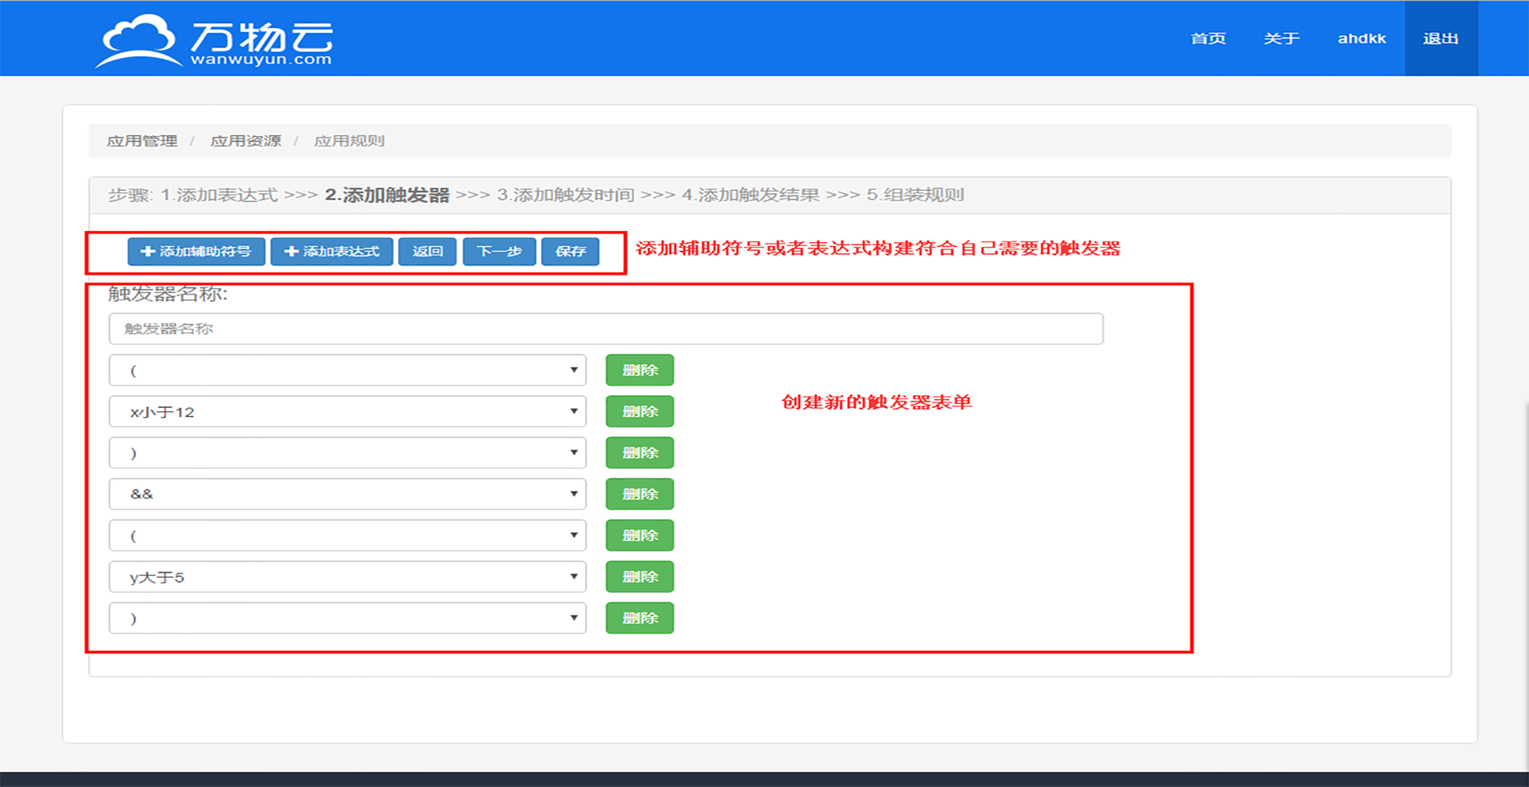The image size is (1529, 787).
Task: Delete the x小于12 row
Action: click(640, 411)
